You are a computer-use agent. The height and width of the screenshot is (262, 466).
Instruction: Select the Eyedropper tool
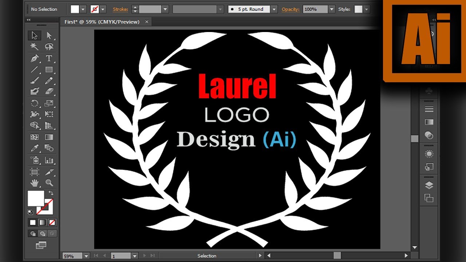pyautogui.click(x=35, y=148)
